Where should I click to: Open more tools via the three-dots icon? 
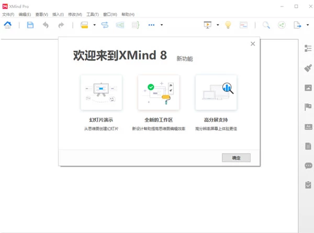coord(151,25)
